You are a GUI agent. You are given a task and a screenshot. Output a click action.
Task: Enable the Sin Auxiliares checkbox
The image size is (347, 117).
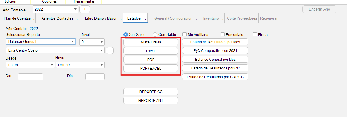pyautogui.click(x=185, y=34)
